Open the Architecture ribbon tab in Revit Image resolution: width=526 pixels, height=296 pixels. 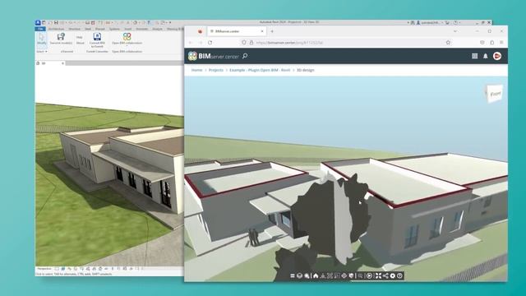coord(56,29)
